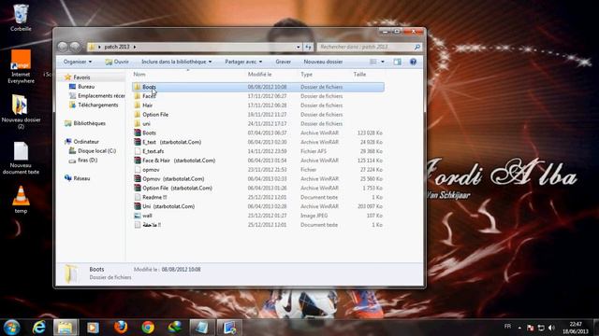Click the Nouveau dossier toolbar button

(323, 62)
